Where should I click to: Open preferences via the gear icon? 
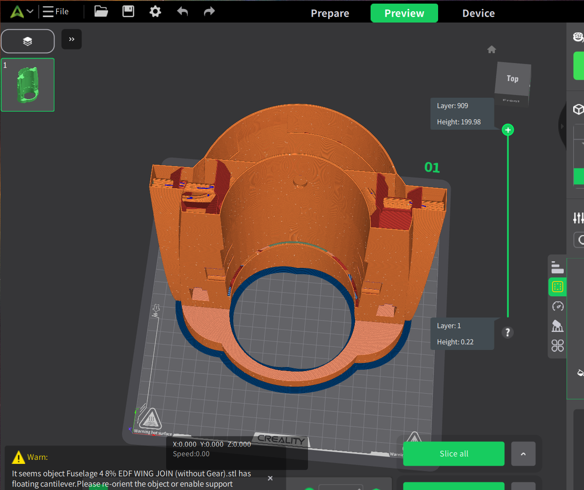click(x=155, y=11)
